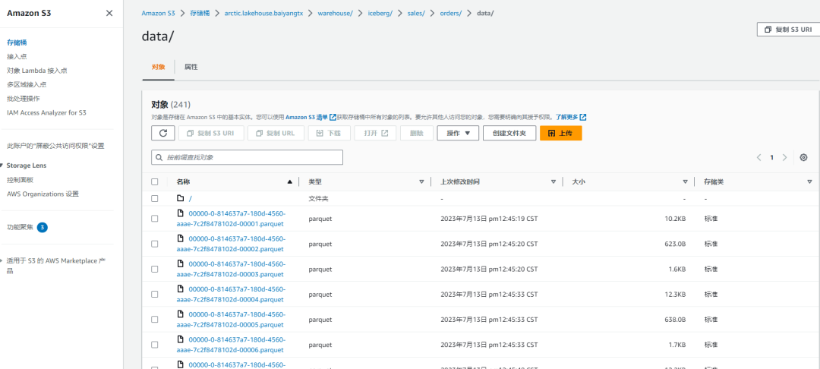Go to previous page arrow

point(758,157)
